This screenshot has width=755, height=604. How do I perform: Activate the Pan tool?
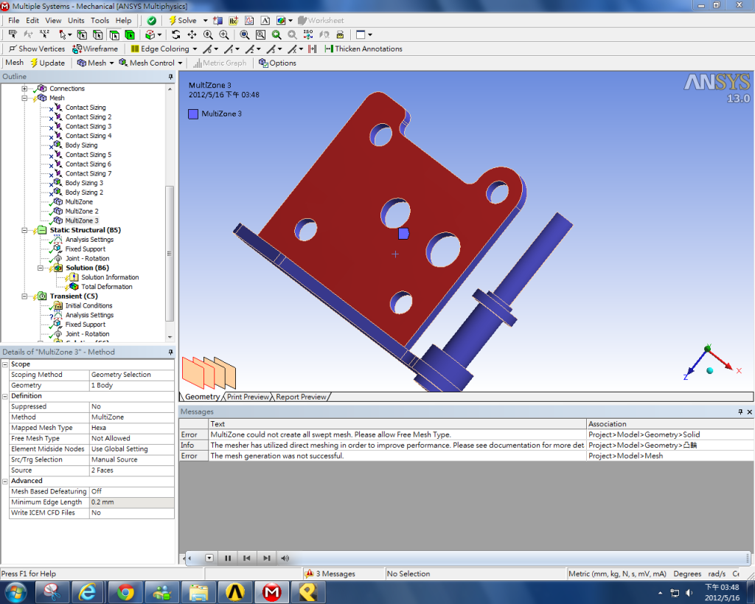tap(192, 35)
